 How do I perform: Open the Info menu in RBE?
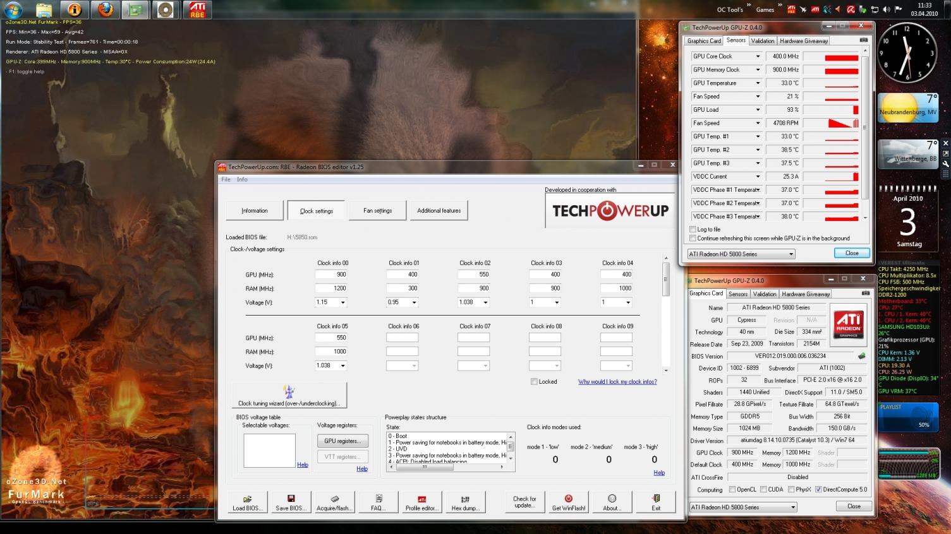tap(242, 179)
